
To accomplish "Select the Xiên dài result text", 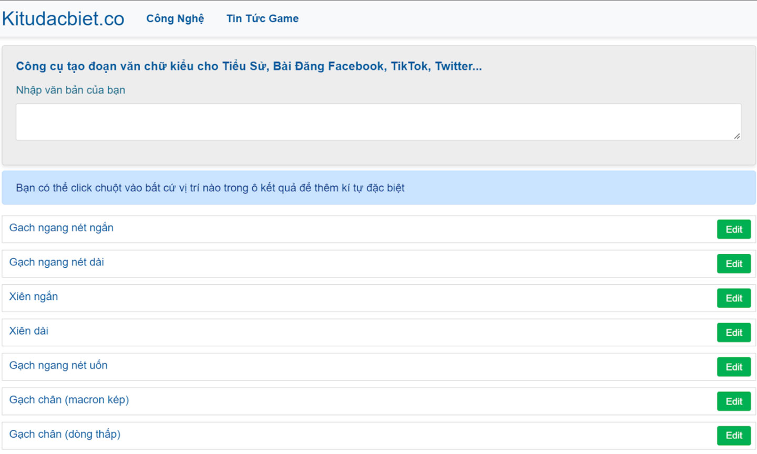I will [29, 331].
